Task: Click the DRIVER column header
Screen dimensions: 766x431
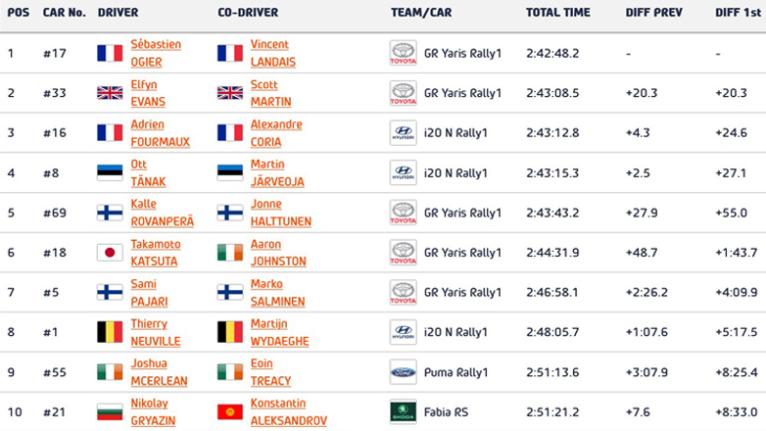Action: 118,13
